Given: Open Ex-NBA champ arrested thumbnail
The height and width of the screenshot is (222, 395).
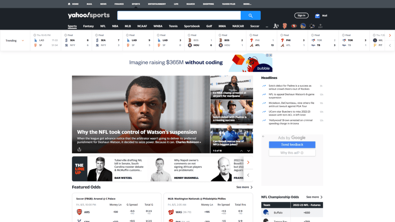Looking at the screenshot, I should (232, 87).
